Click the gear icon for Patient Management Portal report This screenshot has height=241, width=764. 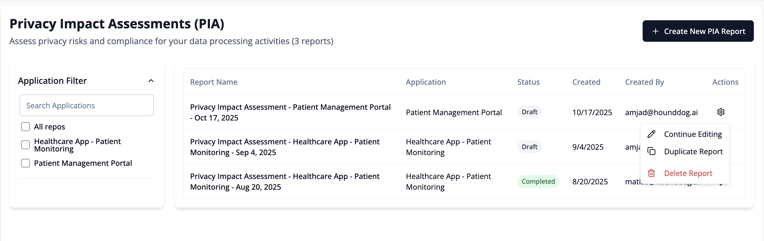(x=721, y=112)
